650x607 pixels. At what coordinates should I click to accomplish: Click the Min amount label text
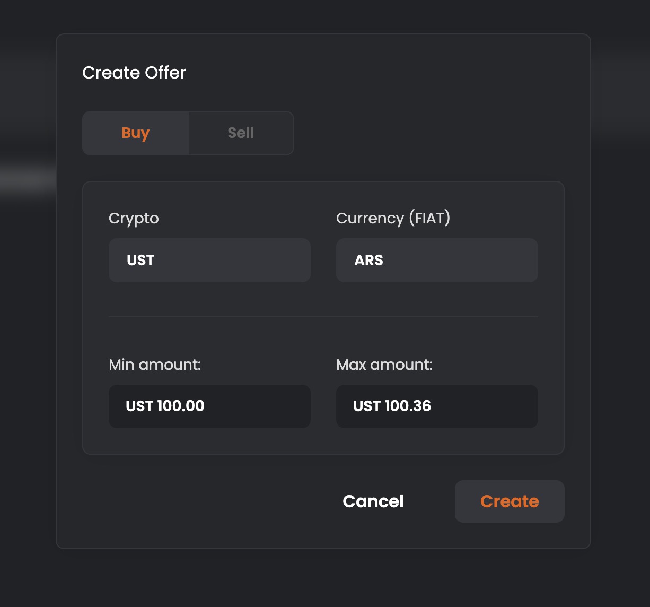pyautogui.click(x=155, y=365)
